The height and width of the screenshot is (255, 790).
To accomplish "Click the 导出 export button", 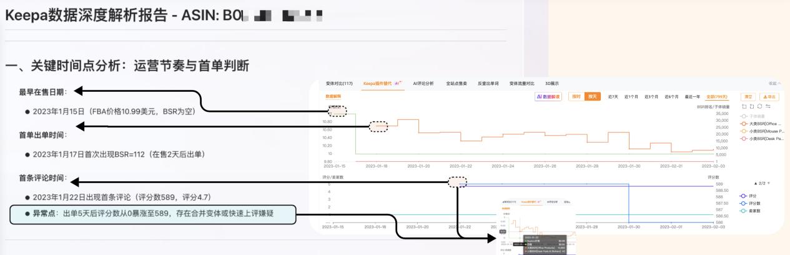I will [x=769, y=96].
